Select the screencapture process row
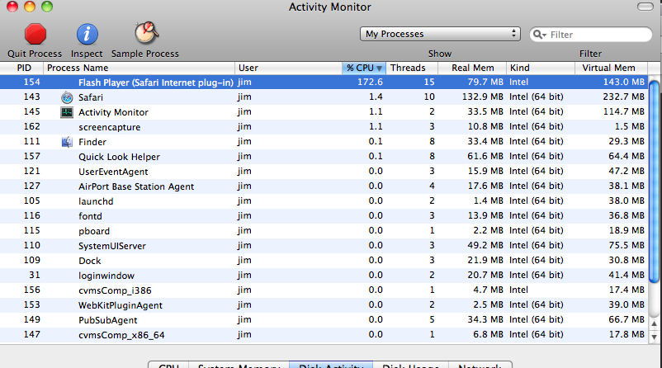662x368 pixels. click(324, 126)
